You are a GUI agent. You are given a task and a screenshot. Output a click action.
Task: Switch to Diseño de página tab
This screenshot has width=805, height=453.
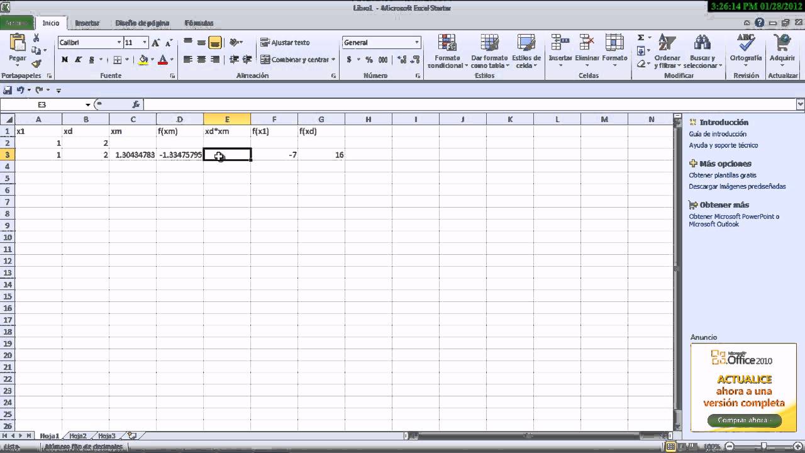tap(142, 23)
